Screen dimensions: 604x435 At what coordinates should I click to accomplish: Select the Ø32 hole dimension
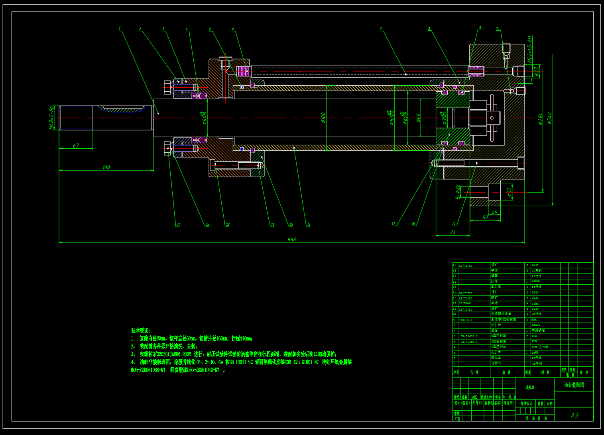[x=509, y=192]
